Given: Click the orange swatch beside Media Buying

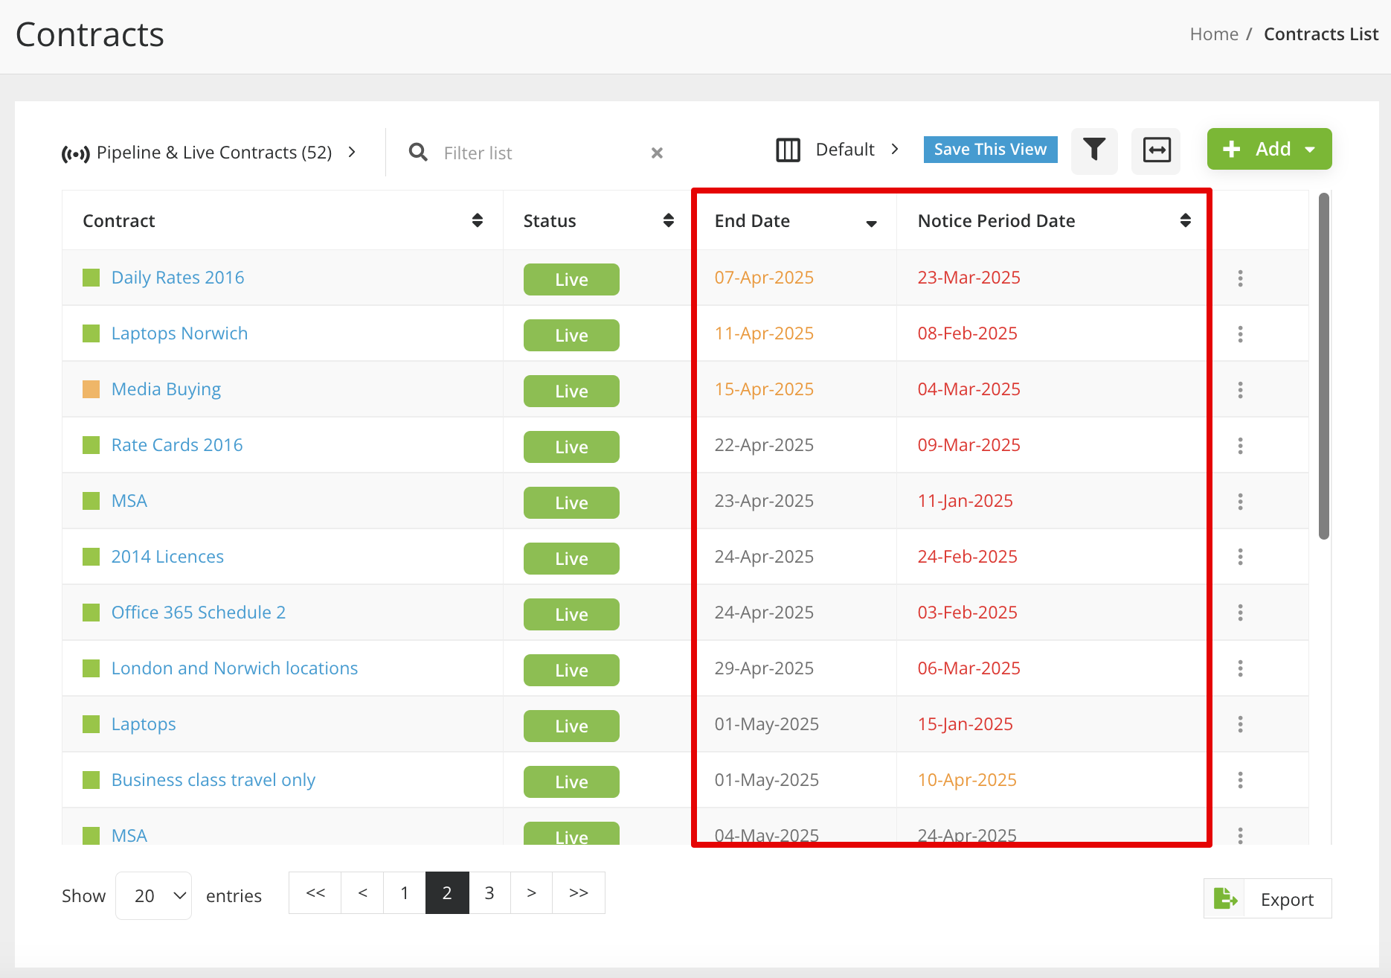Looking at the screenshot, I should (91, 389).
